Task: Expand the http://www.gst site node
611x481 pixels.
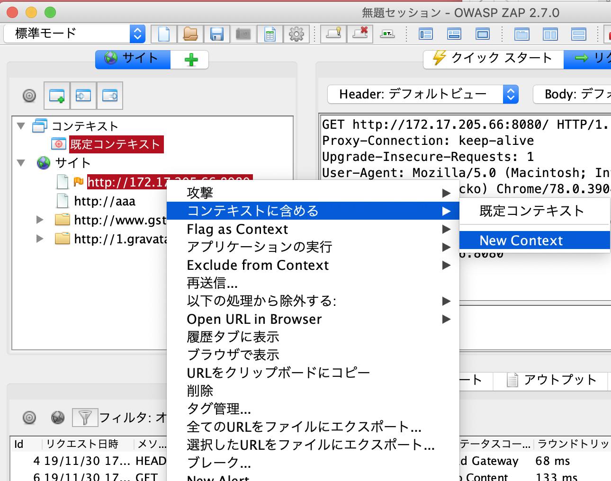Action: 39,220
